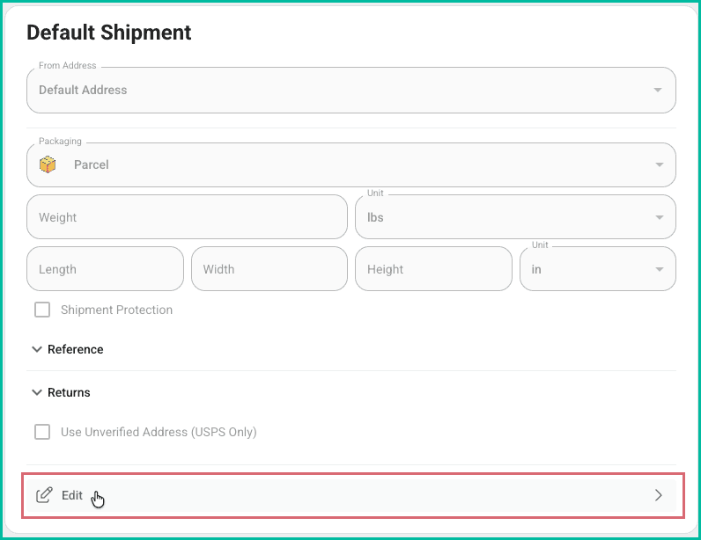Select the Default Address field text
701x540 pixels.
coord(83,90)
